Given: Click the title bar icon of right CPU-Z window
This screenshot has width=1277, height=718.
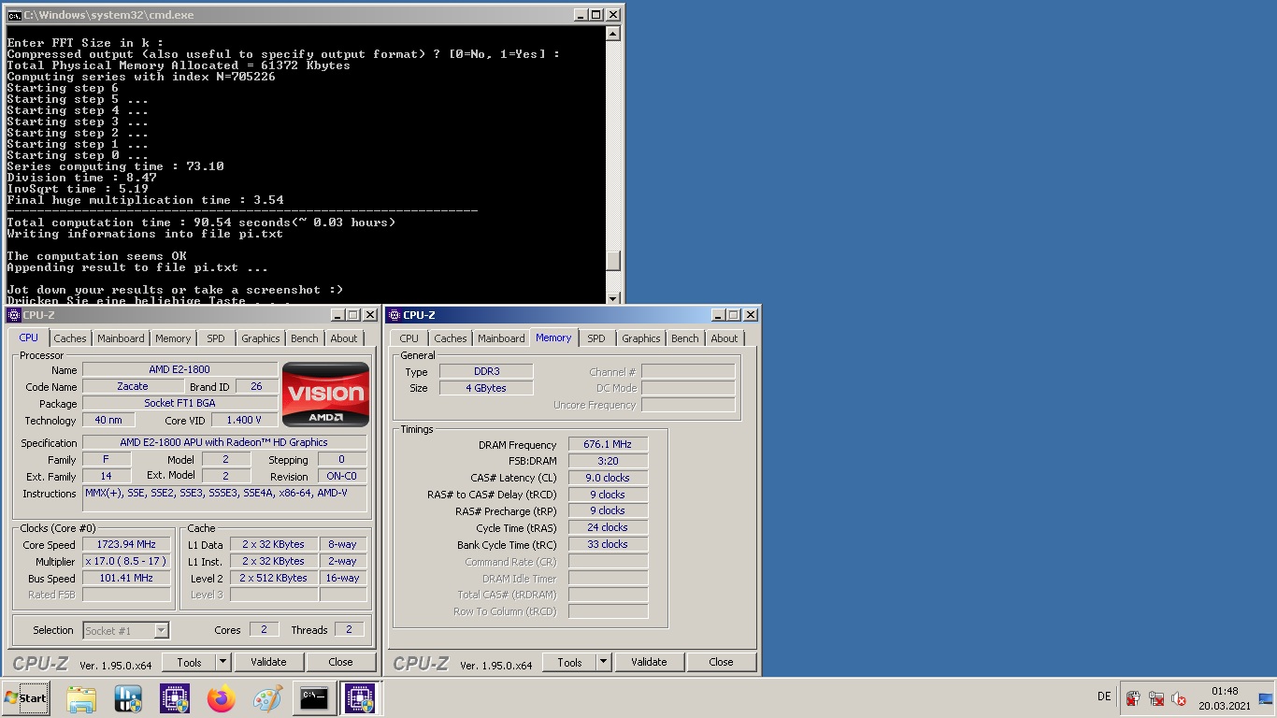Looking at the screenshot, I should [395, 315].
